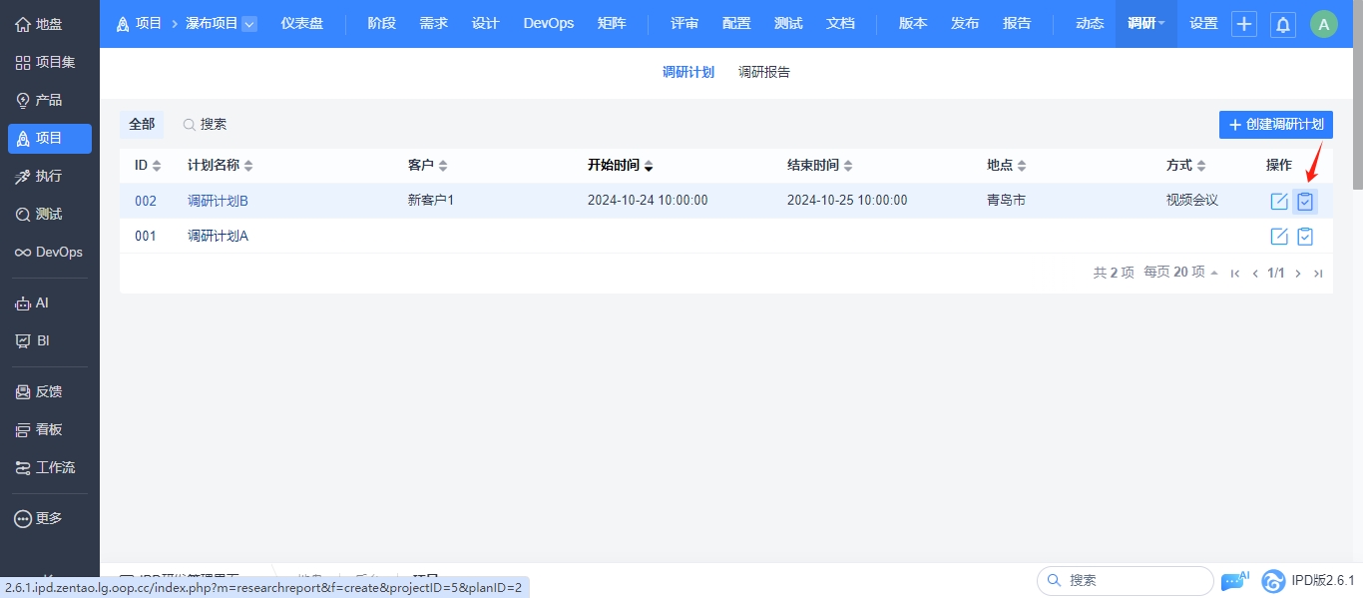The width and height of the screenshot is (1363, 598).
Task: Click the 搜索 filter beside 全部
Action: point(205,124)
